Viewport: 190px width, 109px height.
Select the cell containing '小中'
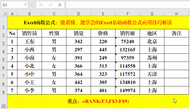[30, 74]
